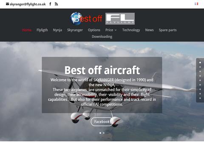Expand the Price dropdown menu
204x163 pixels.
click(x=111, y=30)
